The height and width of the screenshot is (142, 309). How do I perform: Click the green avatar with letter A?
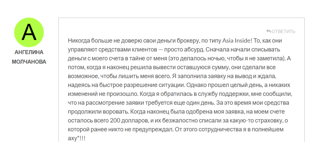tap(29, 32)
